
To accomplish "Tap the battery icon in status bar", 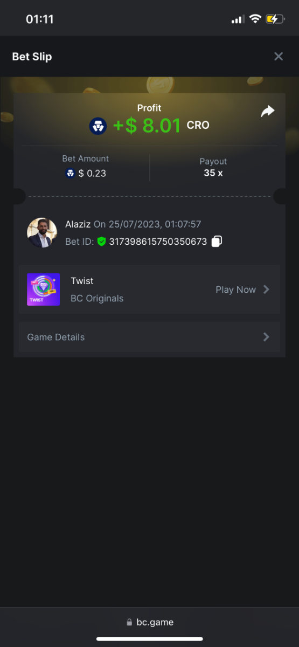I will click(x=275, y=19).
